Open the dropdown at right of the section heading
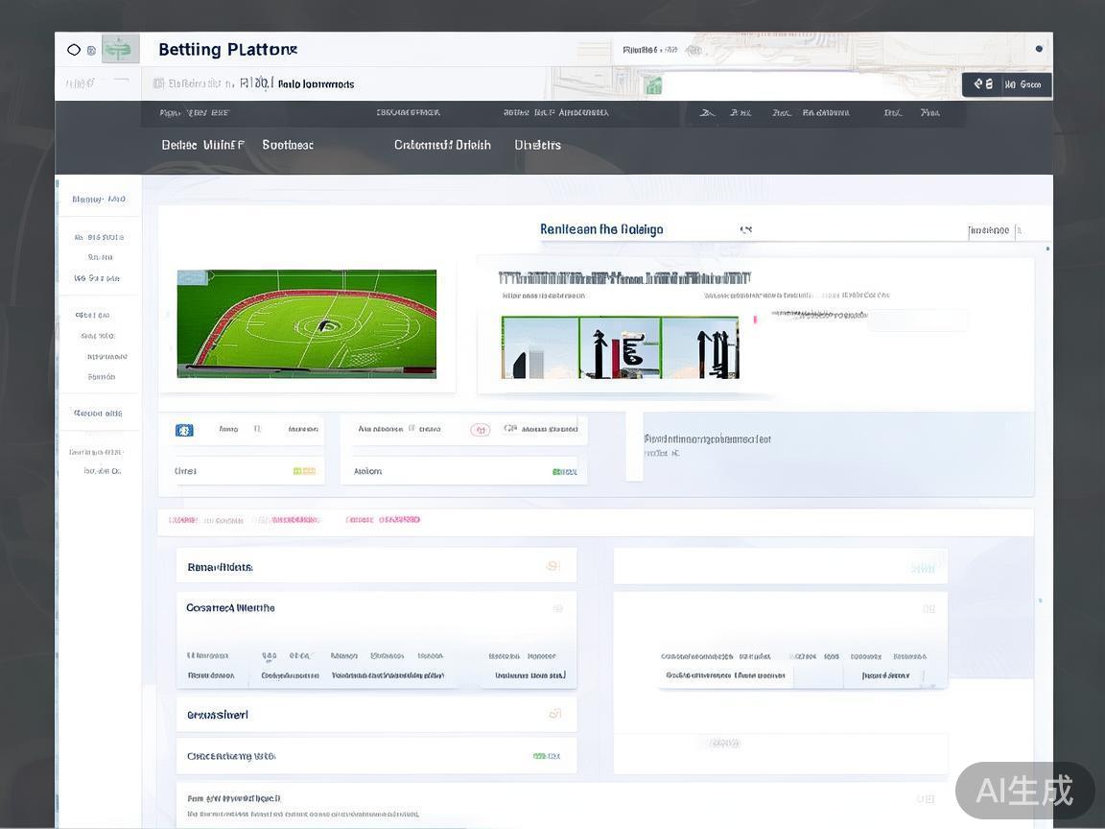This screenshot has width=1105, height=829. [x=995, y=230]
